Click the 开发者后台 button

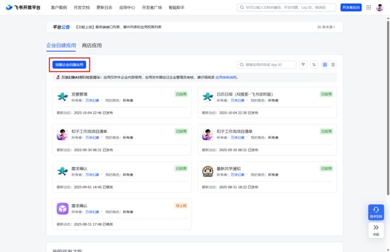coord(351,8)
